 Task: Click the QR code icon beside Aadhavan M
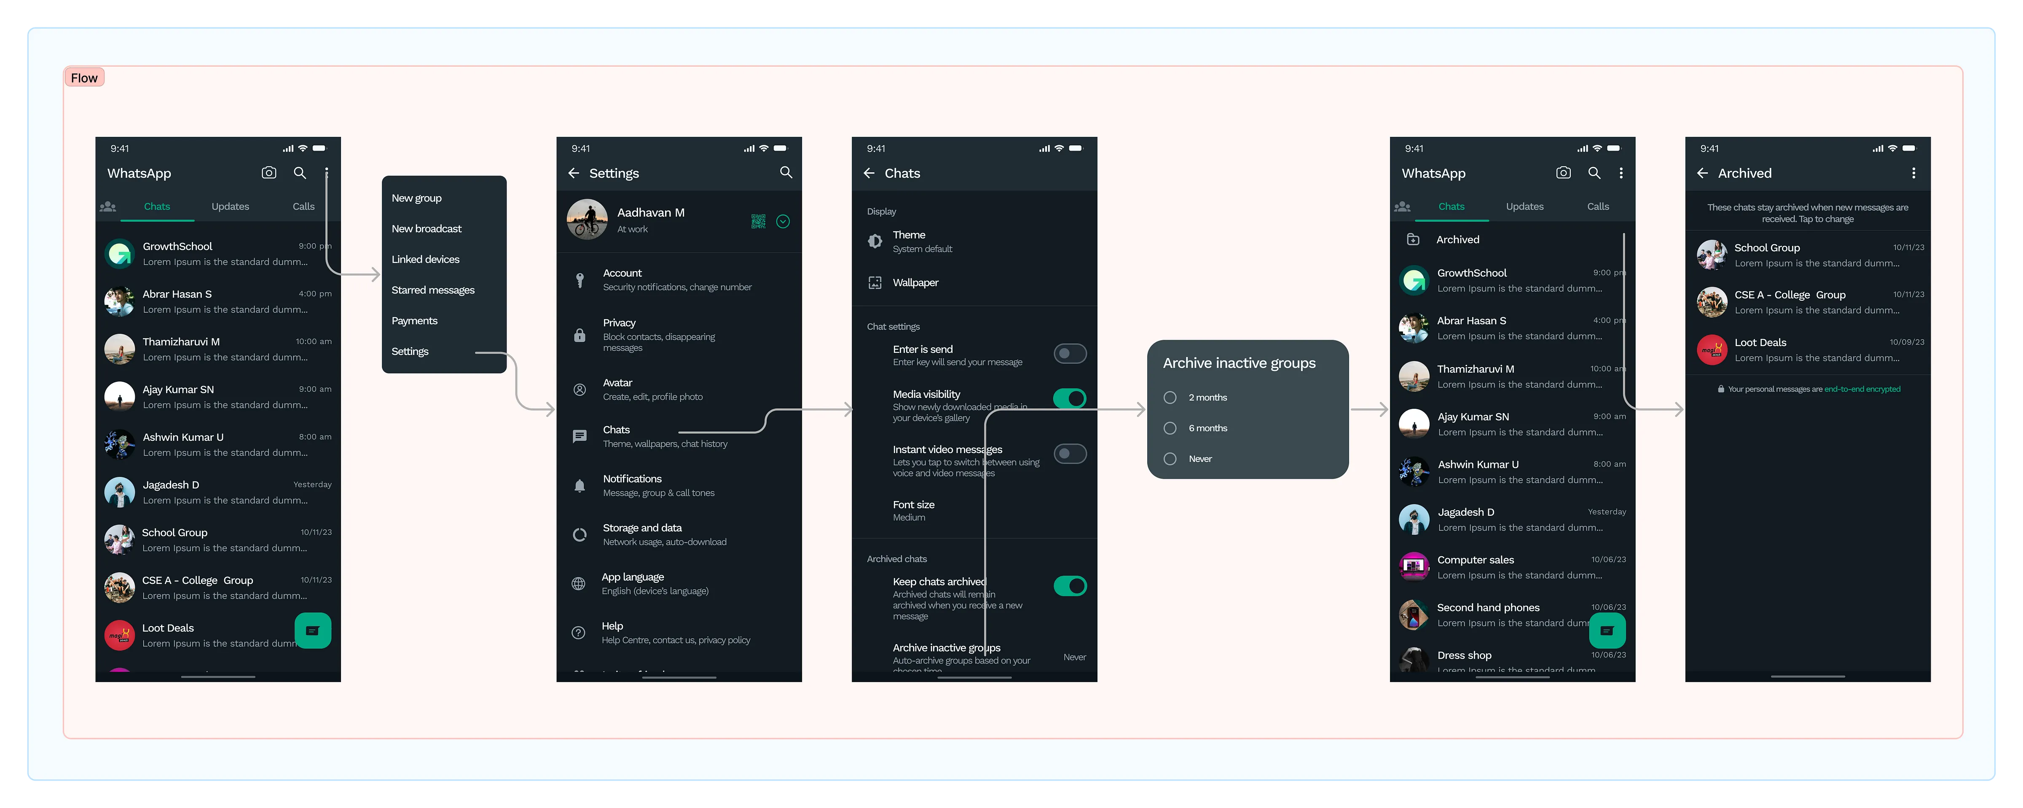pos(758,221)
